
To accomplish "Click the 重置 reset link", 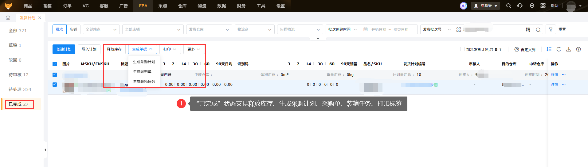I will point(562,29).
